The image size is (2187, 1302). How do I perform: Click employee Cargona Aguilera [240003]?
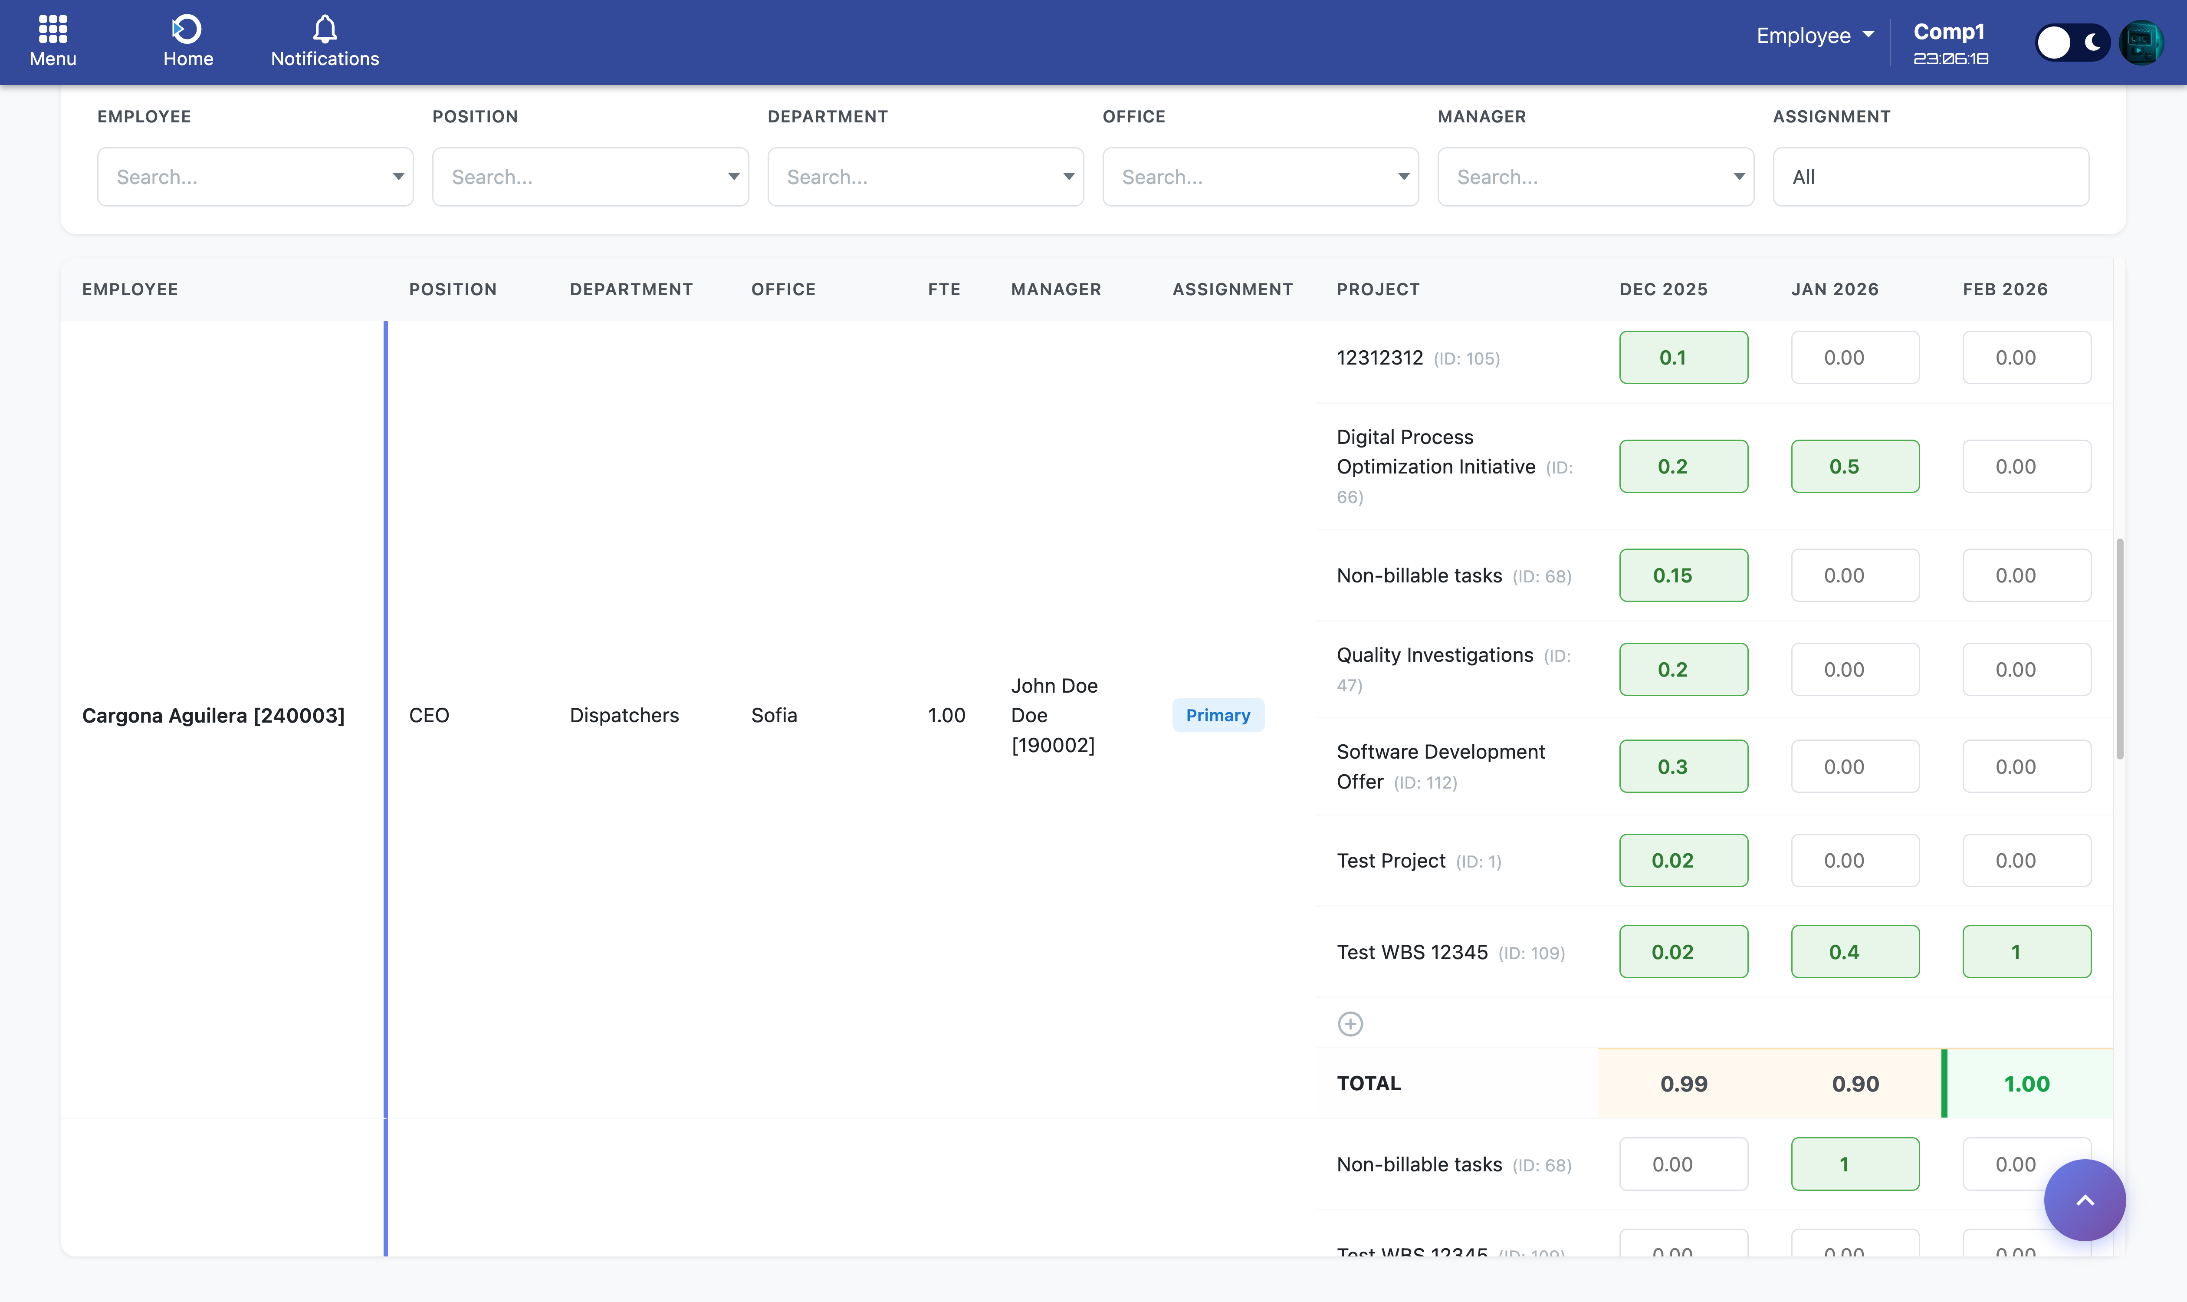tap(213, 716)
